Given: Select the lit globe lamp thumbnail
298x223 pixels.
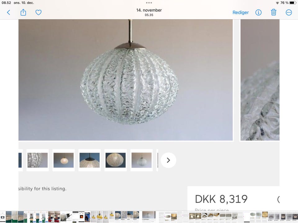Looking at the screenshot, I should 63,160.
